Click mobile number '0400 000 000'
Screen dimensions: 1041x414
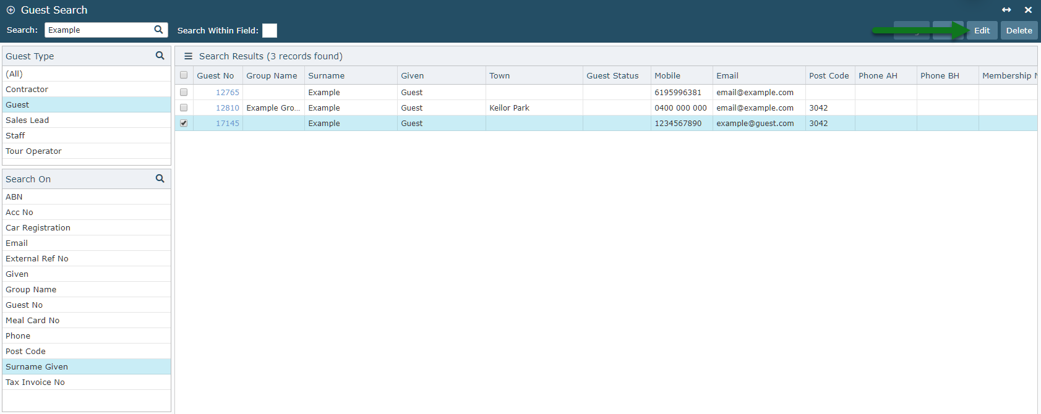[680, 108]
